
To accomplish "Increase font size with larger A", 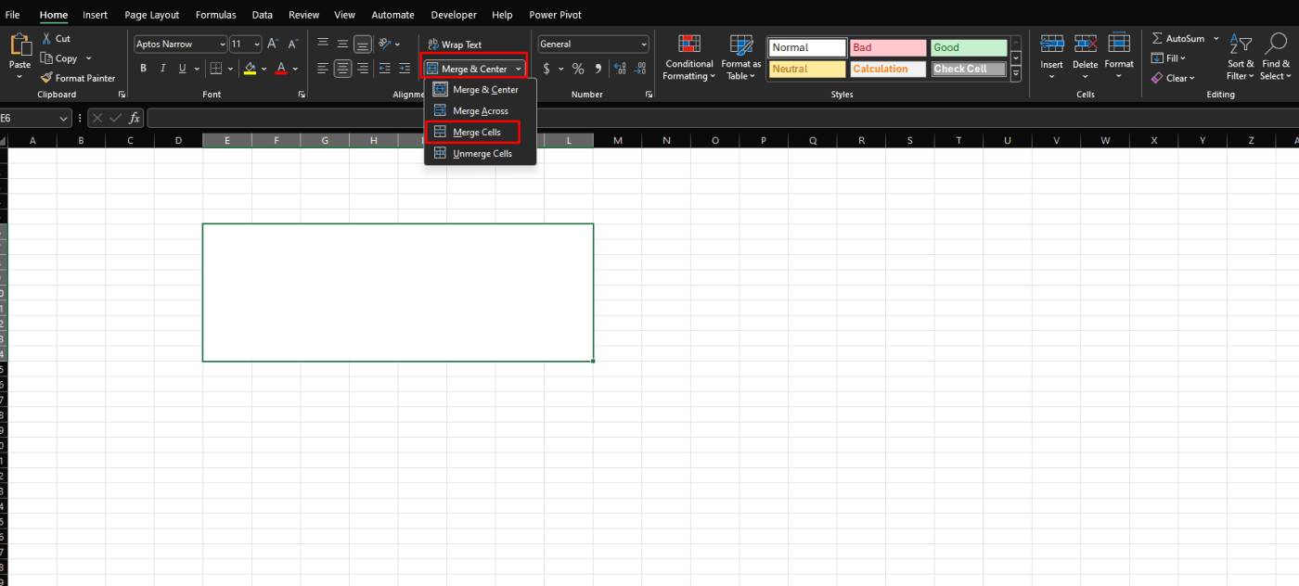I will pos(273,44).
